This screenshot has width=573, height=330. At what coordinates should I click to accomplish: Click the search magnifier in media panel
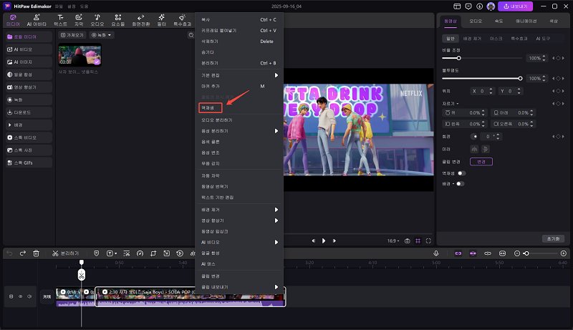(x=191, y=35)
